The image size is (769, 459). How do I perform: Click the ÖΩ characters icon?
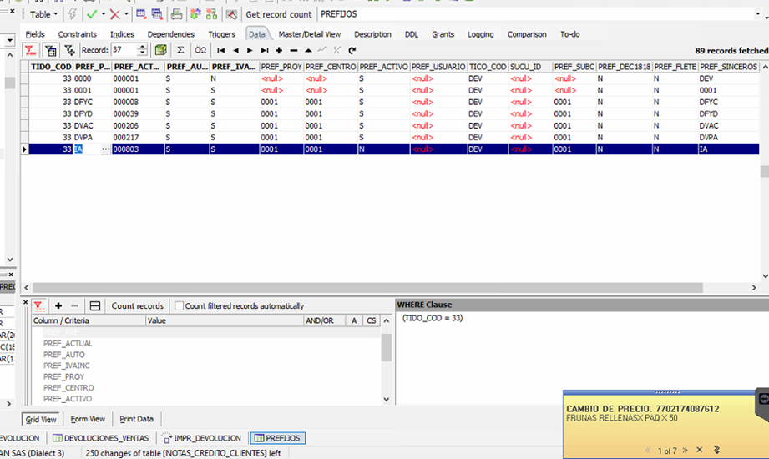[x=200, y=50]
